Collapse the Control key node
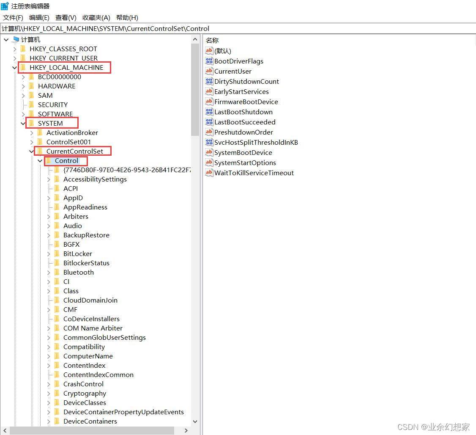 click(40, 161)
